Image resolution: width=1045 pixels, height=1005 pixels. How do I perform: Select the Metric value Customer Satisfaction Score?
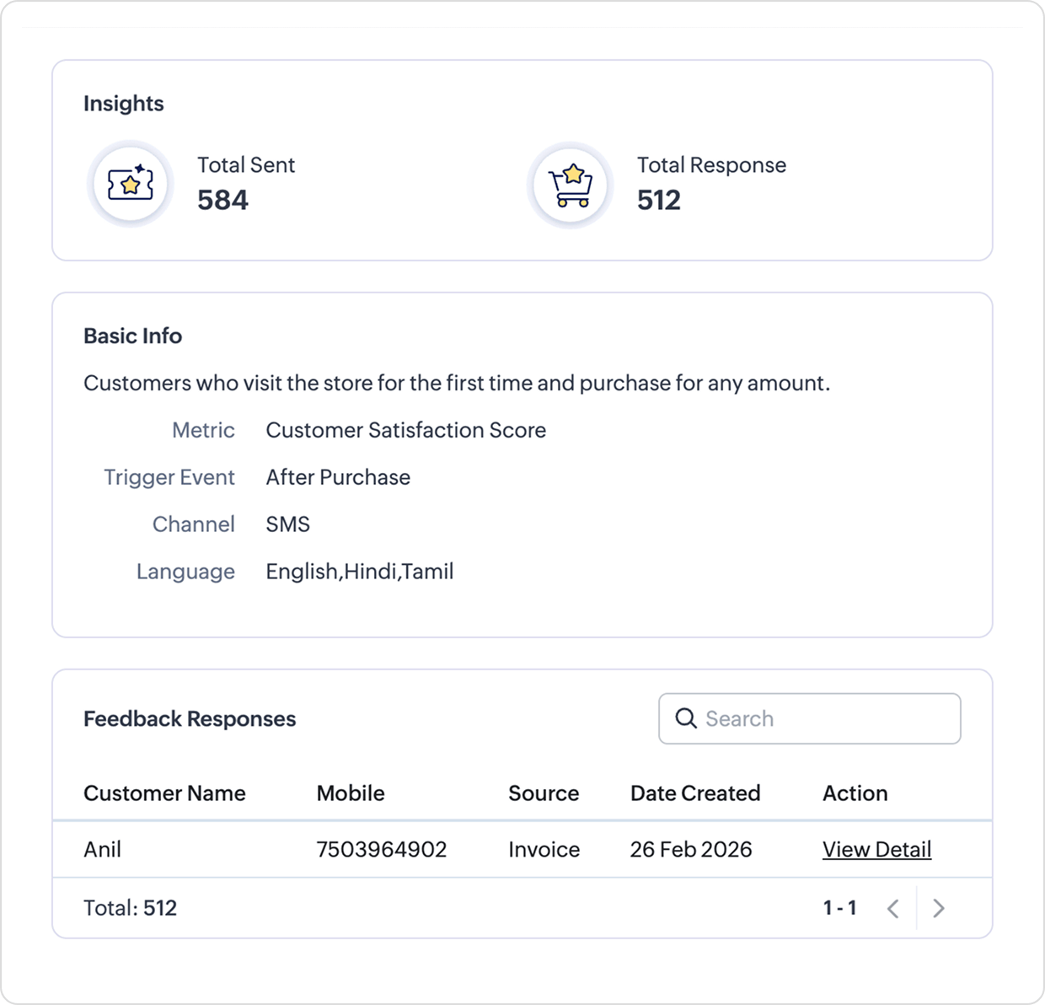(x=405, y=430)
